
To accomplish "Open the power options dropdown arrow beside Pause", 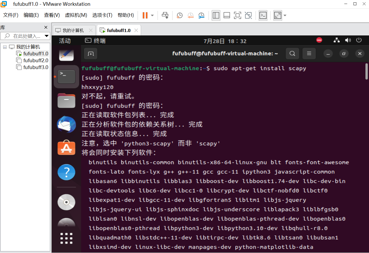I will click(x=152, y=15).
